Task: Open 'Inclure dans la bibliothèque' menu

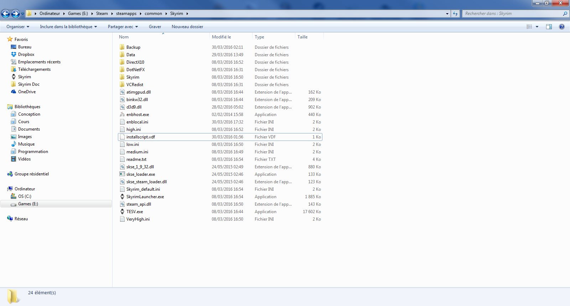Action: tap(68, 27)
